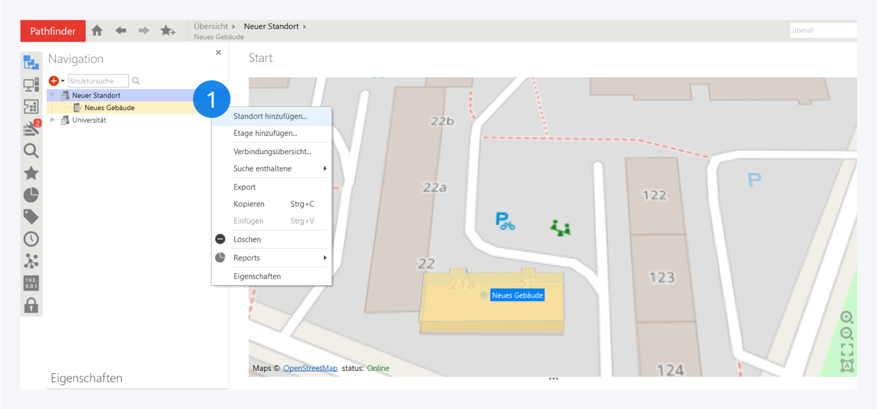Open the OpenStreetMap link
The width and height of the screenshot is (877, 409).
tap(310, 369)
